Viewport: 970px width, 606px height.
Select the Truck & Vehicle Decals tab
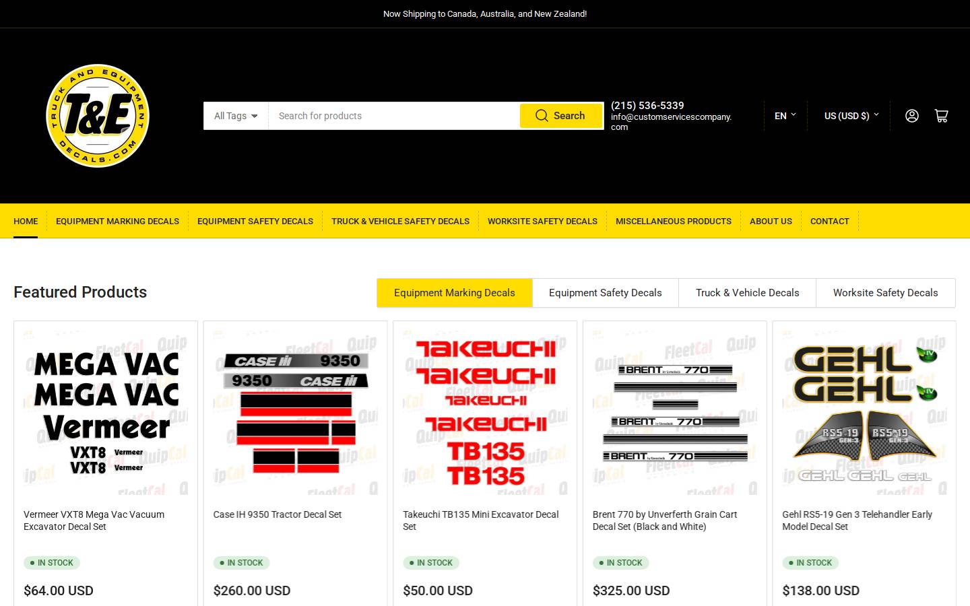(748, 293)
